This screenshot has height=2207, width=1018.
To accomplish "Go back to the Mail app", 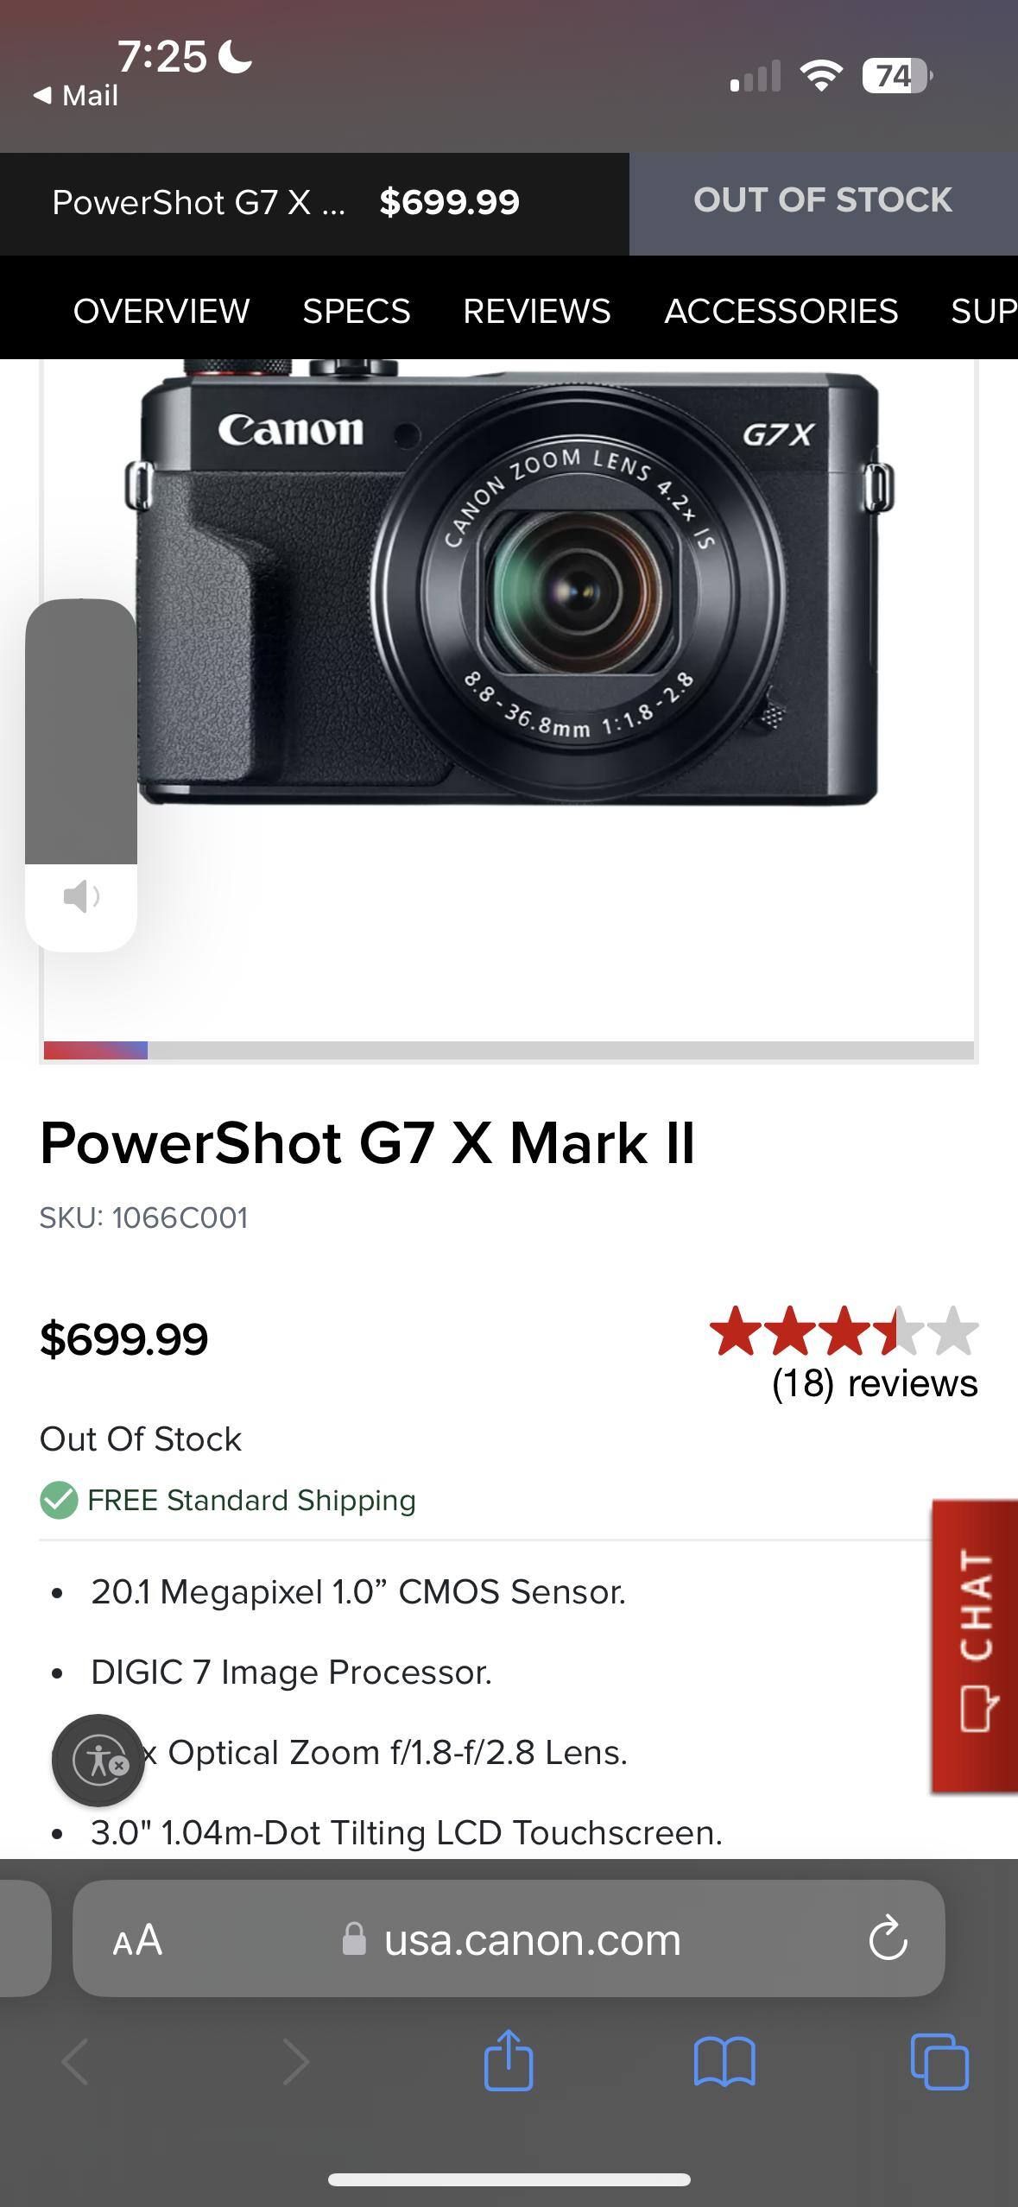I will coord(76,95).
